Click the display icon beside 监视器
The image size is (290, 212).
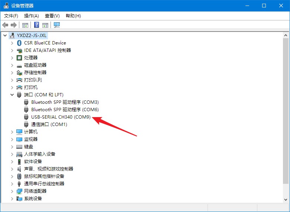(x=19, y=139)
